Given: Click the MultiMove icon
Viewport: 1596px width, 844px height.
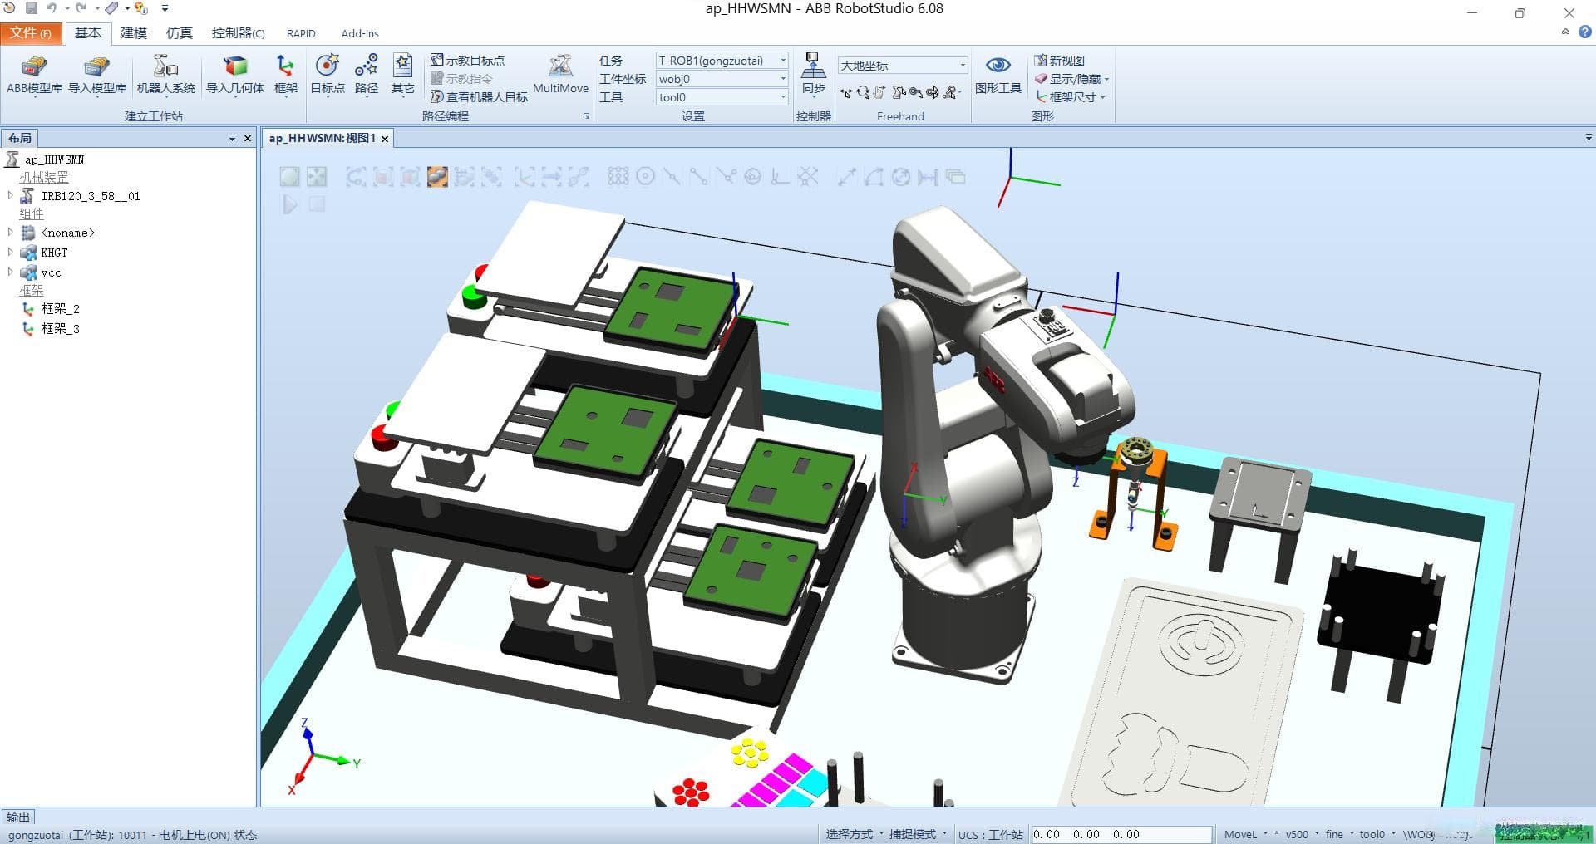Looking at the screenshot, I should (560, 75).
